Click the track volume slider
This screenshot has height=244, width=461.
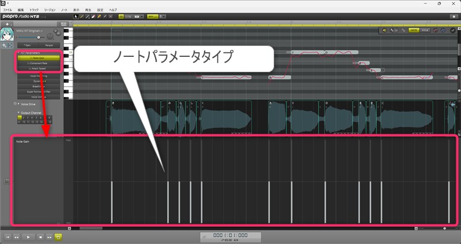point(31,37)
